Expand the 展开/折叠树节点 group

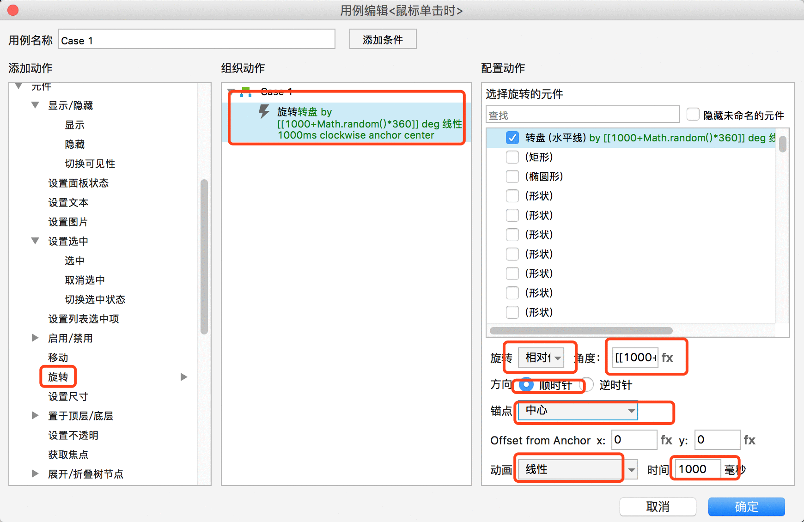[35, 473]
